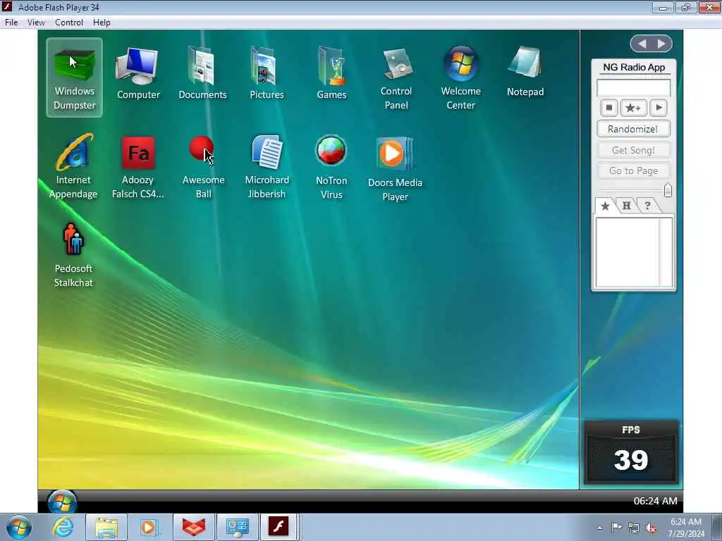The image size is (722, 541).
Task: Show hidden tray icons arrow
Action: click(x=599, y=528)
